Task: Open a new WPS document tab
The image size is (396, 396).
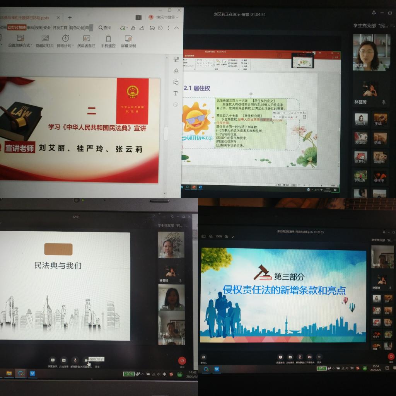Action: 70,17
